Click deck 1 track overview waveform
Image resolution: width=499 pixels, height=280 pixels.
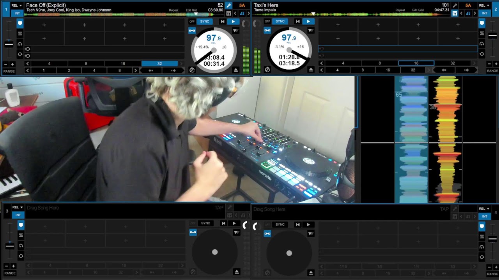tap(124, 15)
